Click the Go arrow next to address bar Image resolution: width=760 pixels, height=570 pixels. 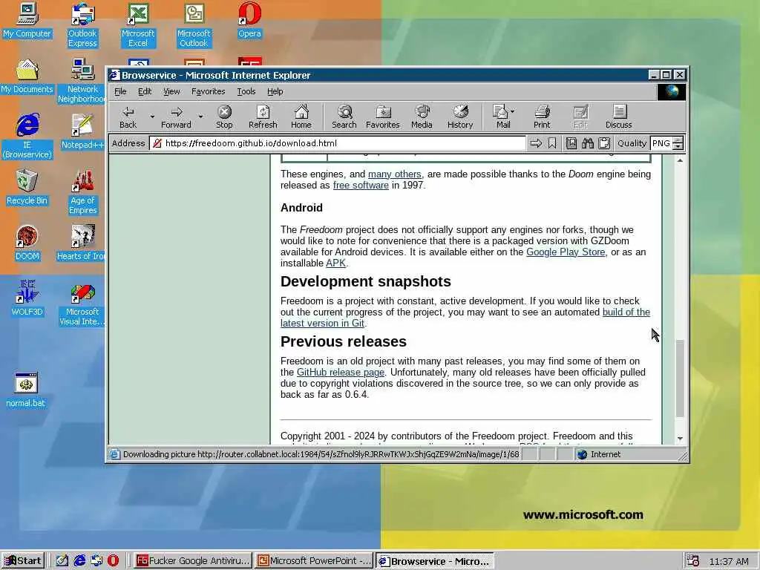536,143
